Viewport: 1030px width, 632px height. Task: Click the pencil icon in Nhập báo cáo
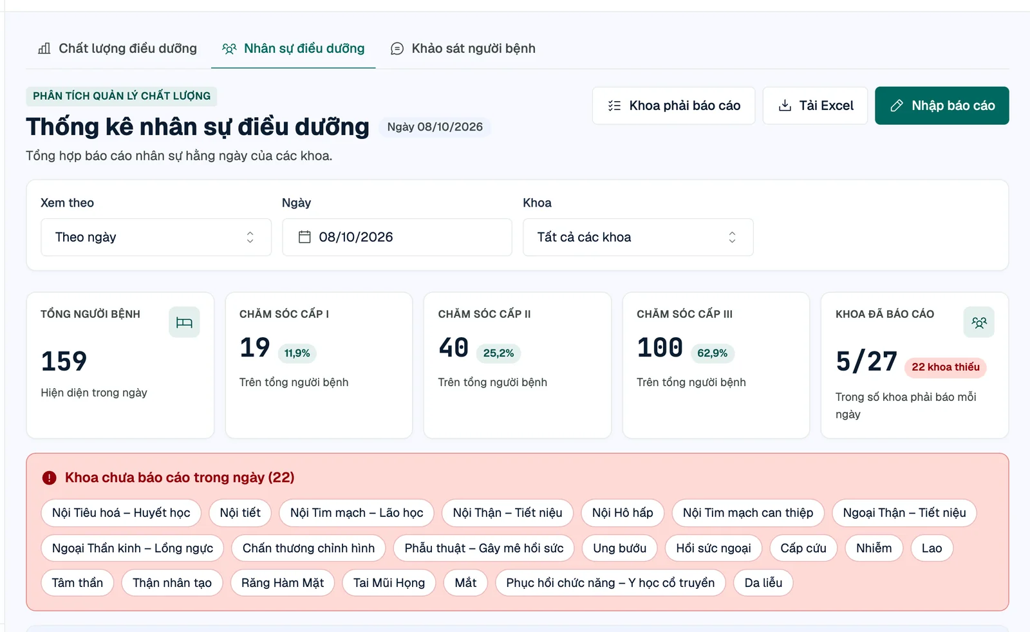coord(897,106)
